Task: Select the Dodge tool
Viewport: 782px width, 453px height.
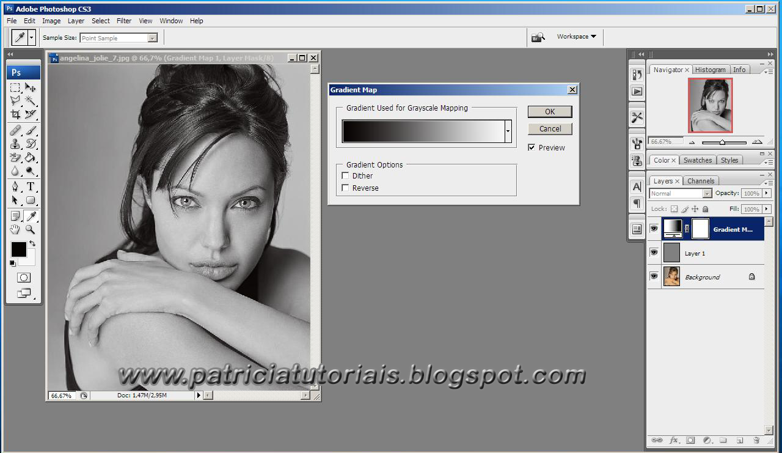Action: (x=30, y=171)
